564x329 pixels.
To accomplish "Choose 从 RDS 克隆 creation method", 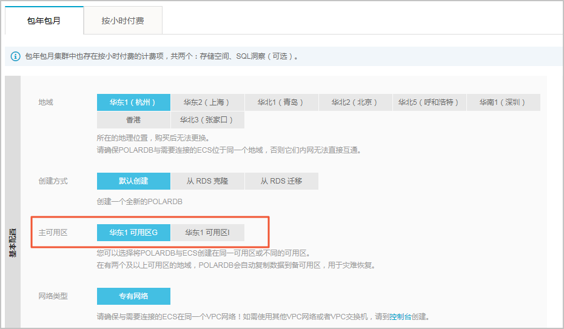I will coord(207,181).
